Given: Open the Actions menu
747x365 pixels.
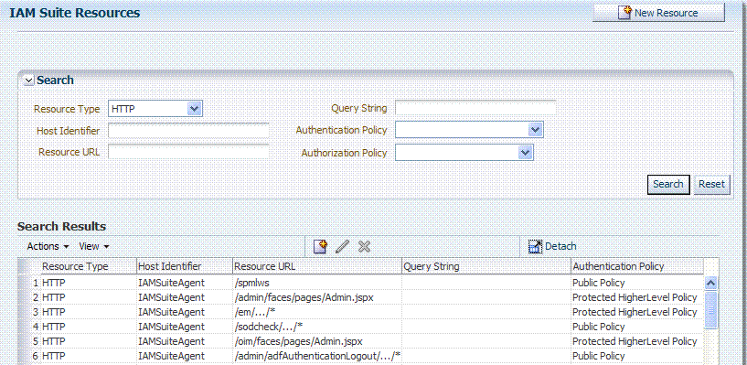Looking at the screenshot, I should pyautogui.click(x=48, y=246).
